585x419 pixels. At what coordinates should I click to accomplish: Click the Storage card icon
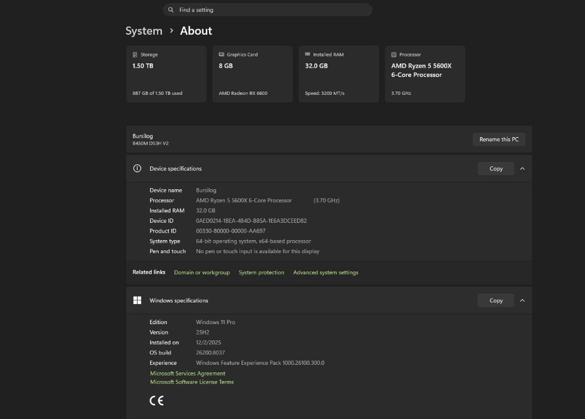(x=135, y=55)
